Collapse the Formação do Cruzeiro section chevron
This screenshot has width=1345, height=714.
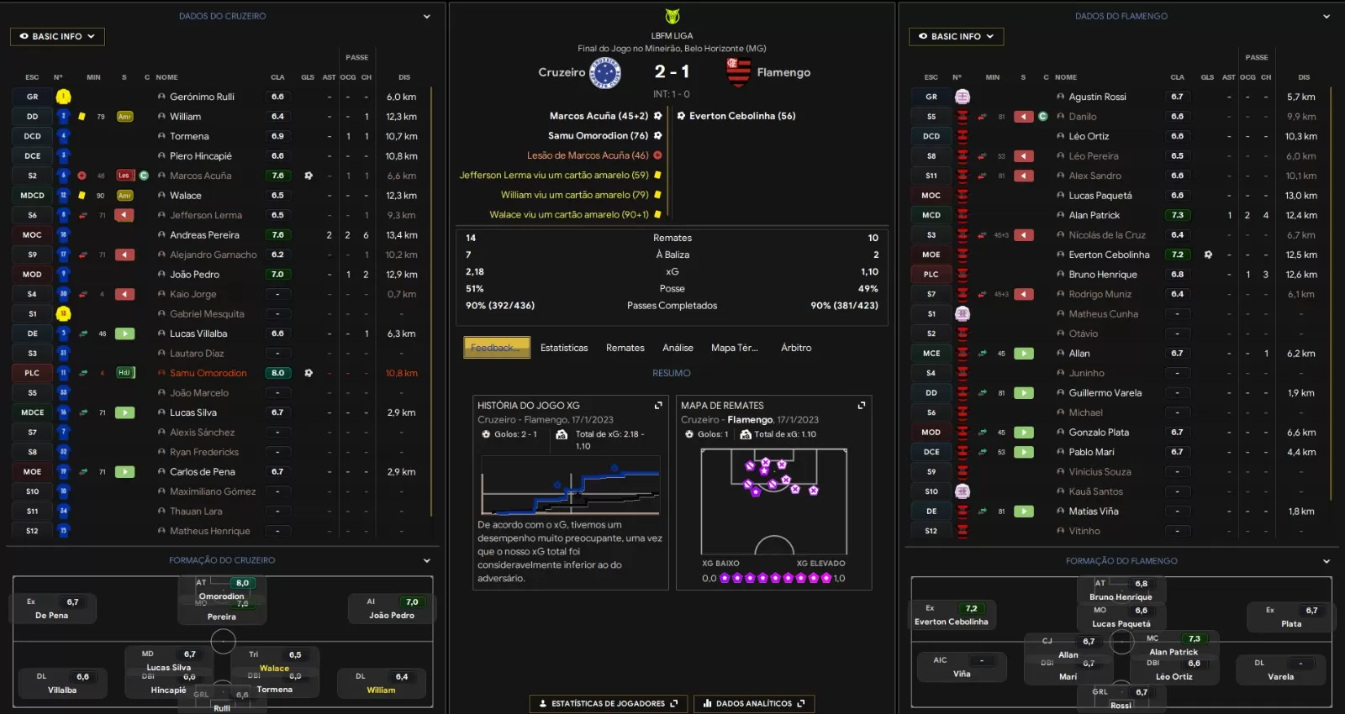[427, 560]
